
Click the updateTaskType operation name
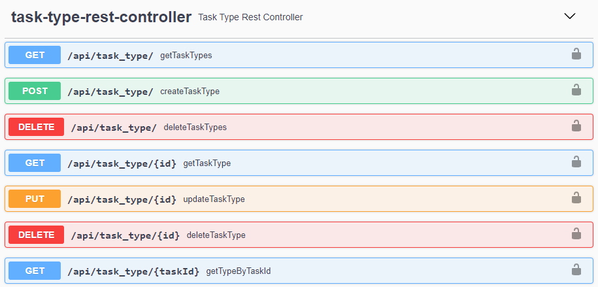pyautogui.click(x=214, y=199)
